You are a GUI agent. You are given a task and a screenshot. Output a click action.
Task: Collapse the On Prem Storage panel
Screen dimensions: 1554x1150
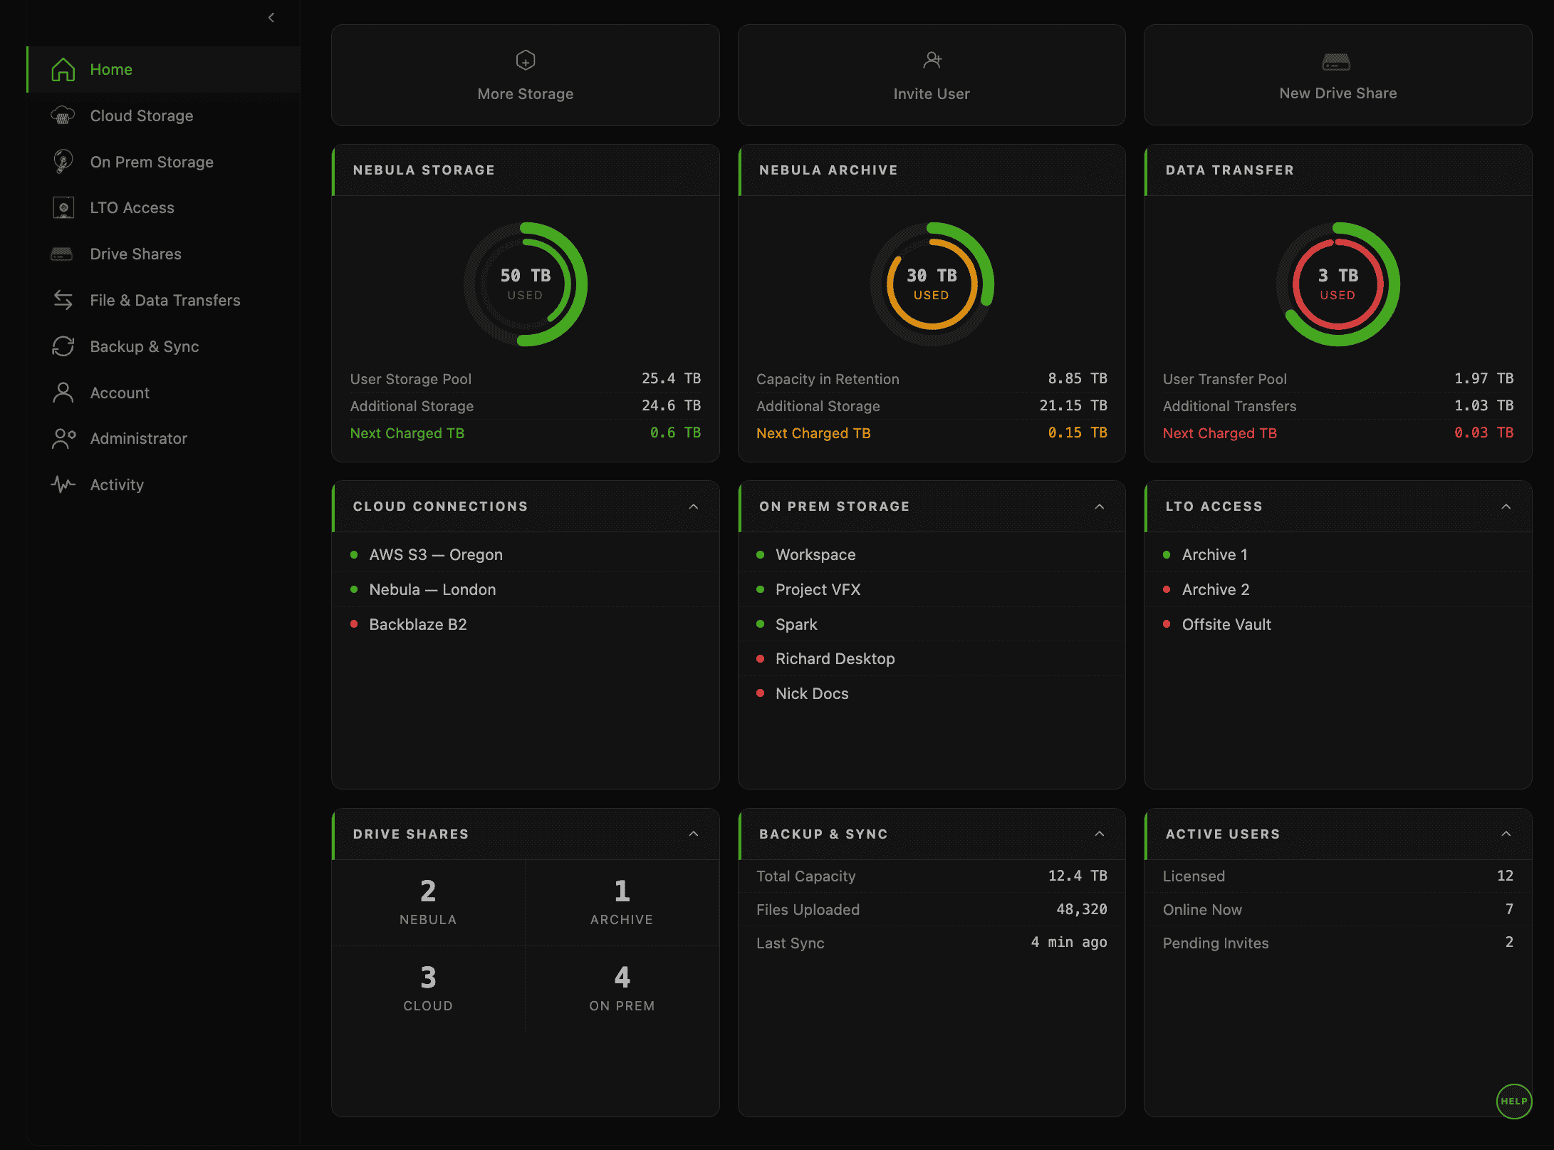click(x=1100, y=507)
